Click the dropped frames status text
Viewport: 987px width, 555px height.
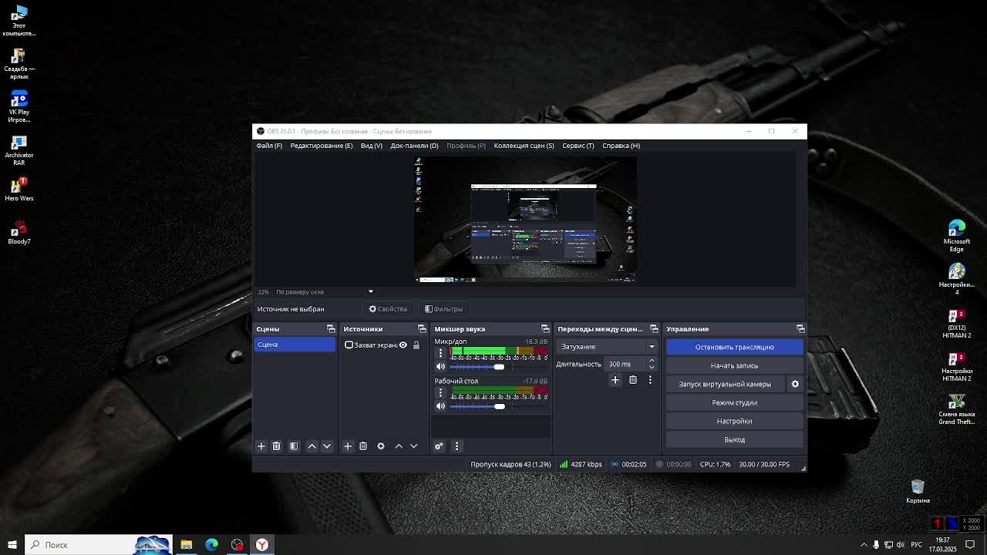[x=510, y=464]
